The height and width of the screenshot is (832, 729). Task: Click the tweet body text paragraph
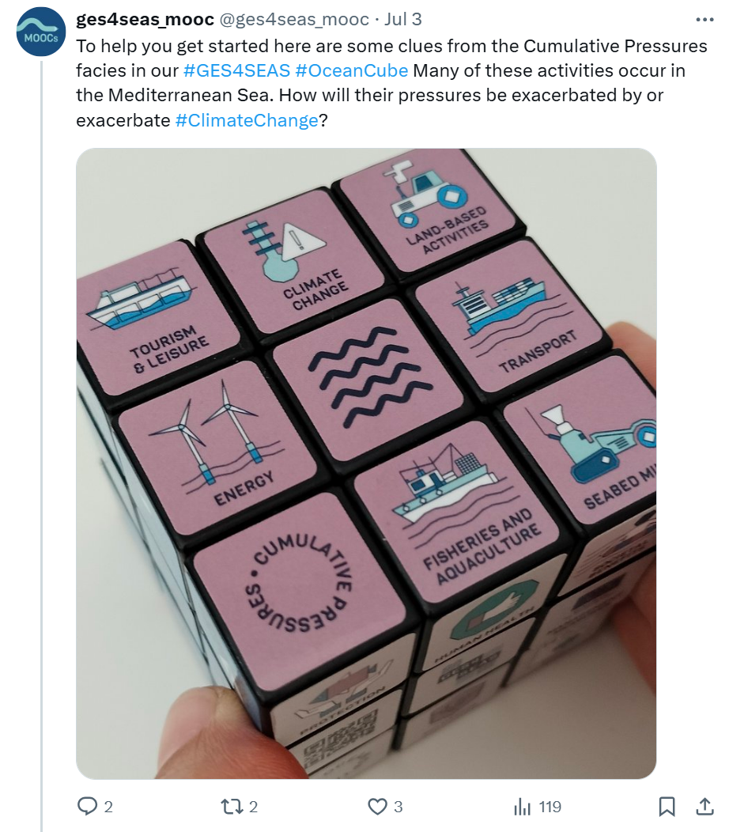pos(391,83)
